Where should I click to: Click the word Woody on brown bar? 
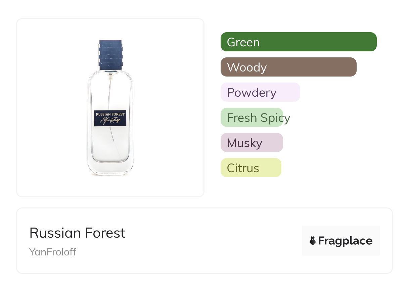coord(247,67)
